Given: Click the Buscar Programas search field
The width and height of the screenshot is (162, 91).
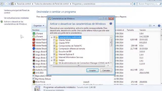Looking at the screenshot, I should [148, 4].
